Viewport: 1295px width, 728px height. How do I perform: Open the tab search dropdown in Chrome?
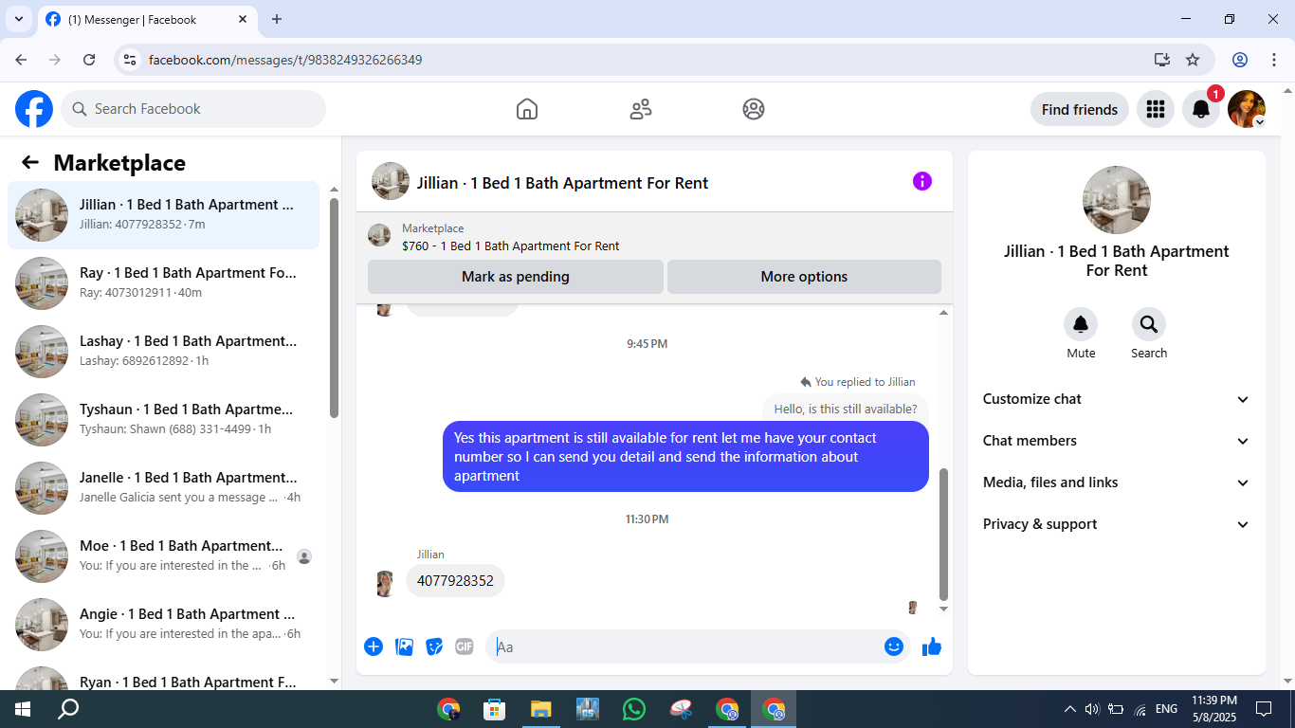18,19
